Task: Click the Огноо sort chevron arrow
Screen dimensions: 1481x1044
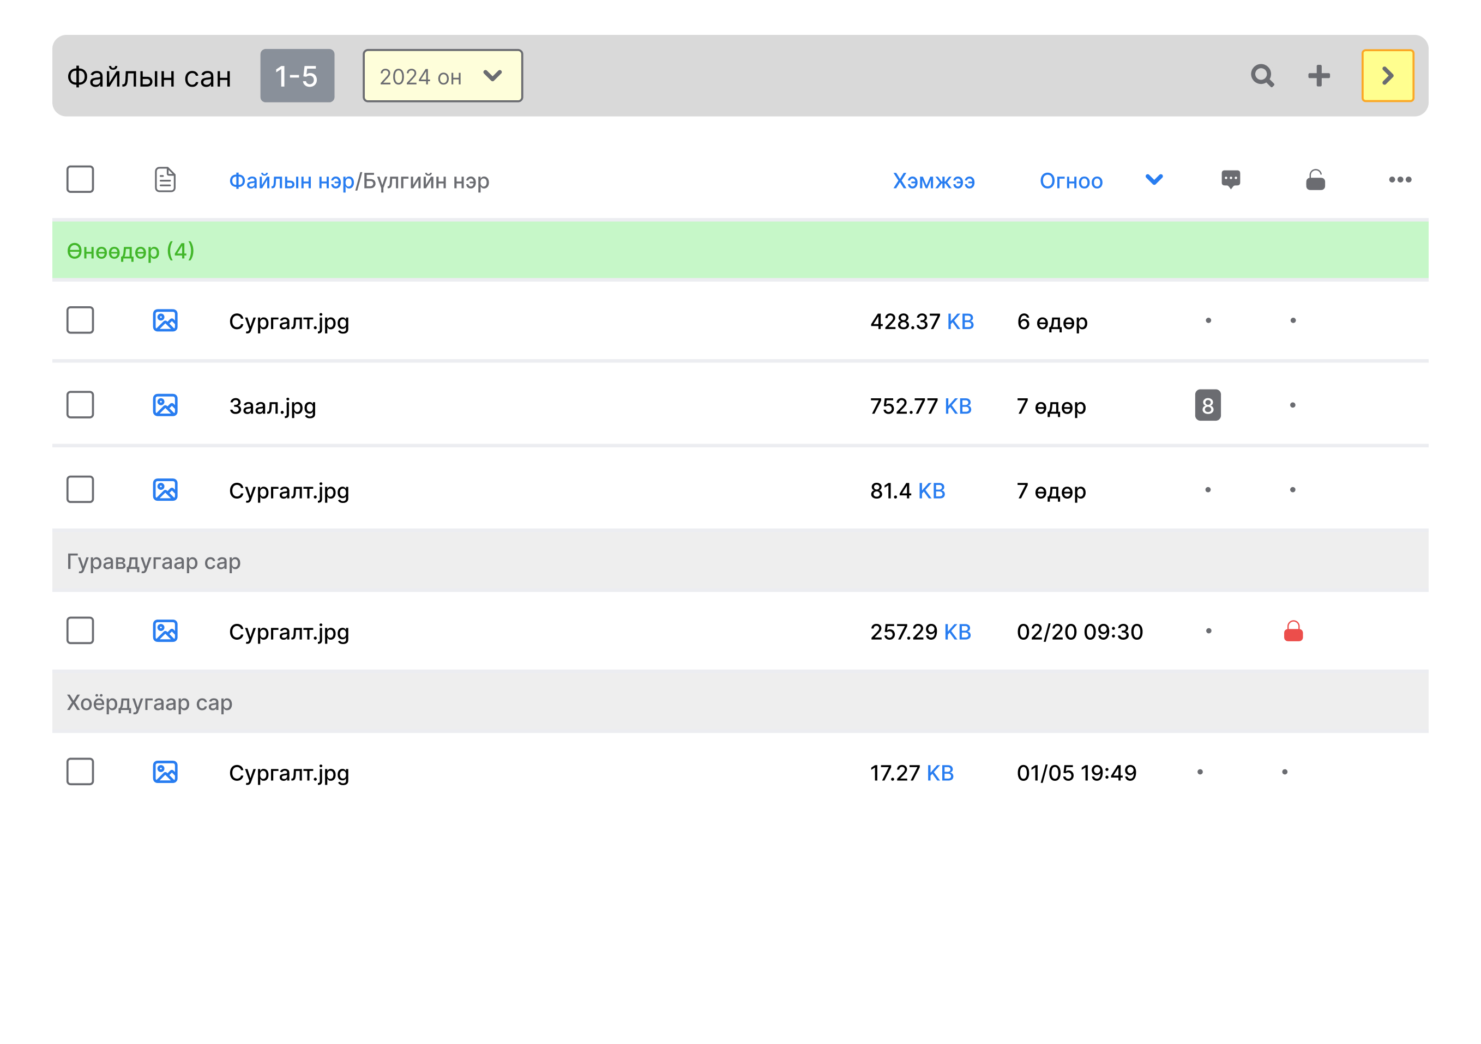Action: [1153, 180]
